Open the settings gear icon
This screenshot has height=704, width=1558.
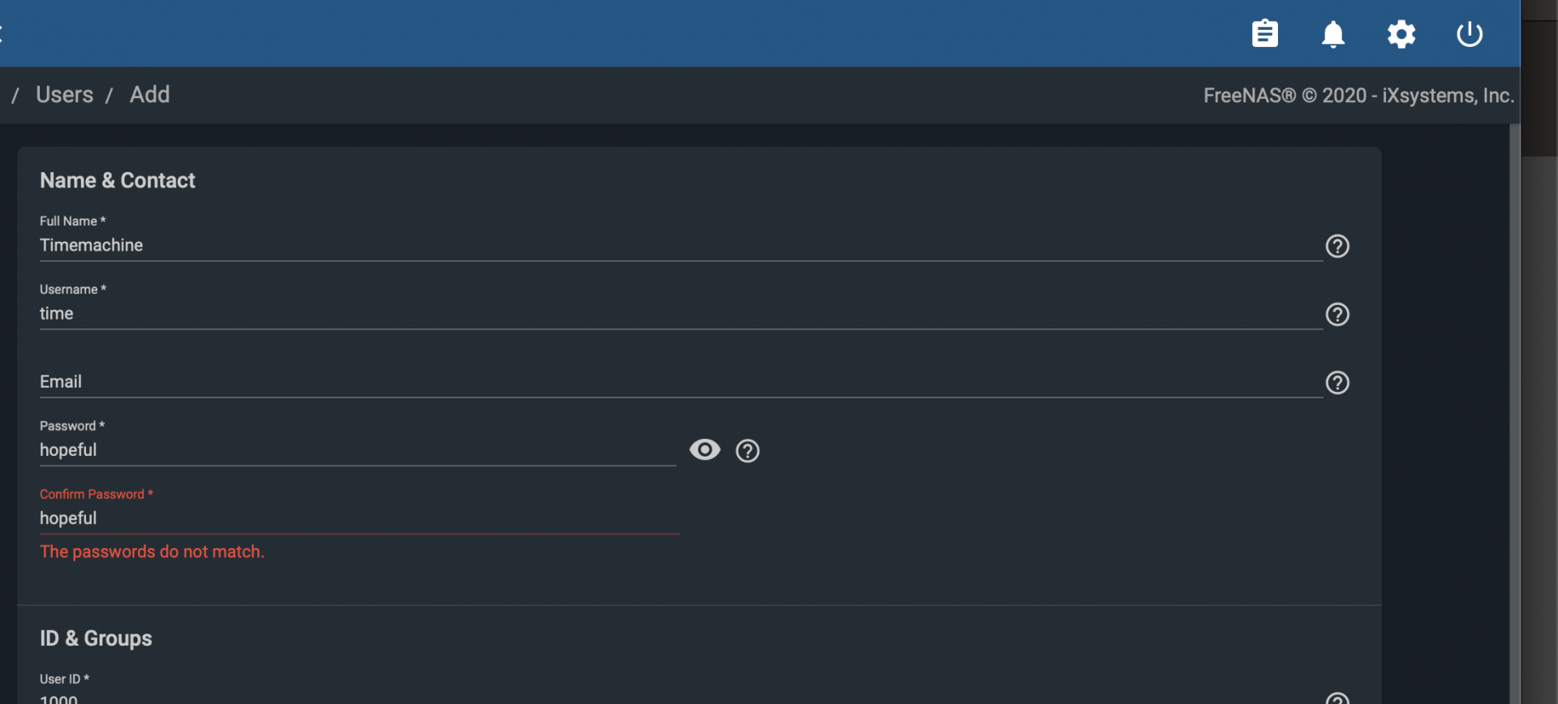tap(1401, 34)
